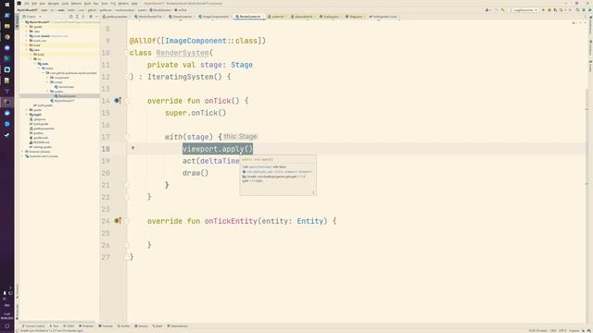
Task: Click the Search Everywhere magnifier icon
Action: 577,10
